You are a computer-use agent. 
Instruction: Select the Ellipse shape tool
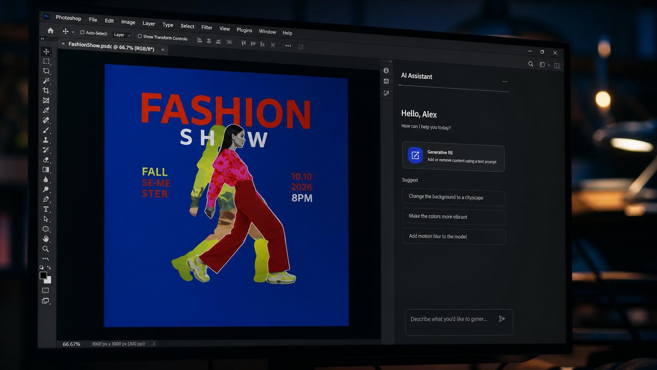[46, 229]
